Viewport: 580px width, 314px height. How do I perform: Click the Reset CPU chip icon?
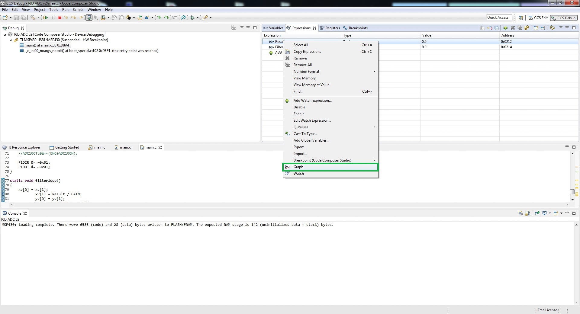coord(129,18)
